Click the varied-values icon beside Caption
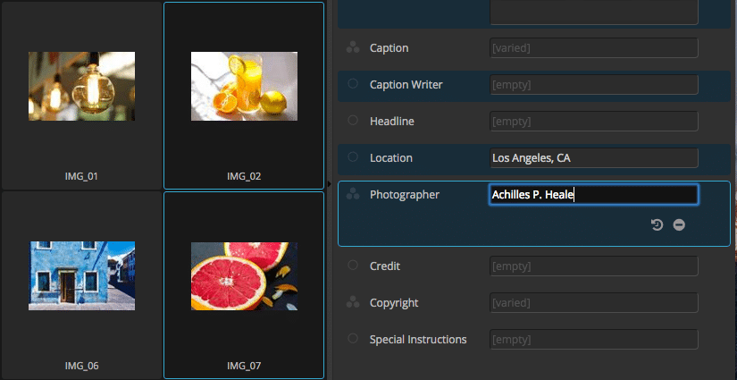 tap(352, 48)
